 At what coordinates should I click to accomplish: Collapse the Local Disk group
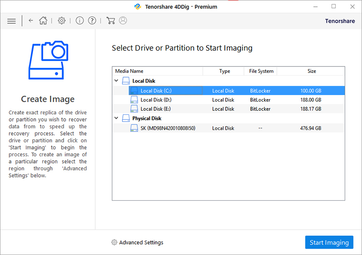[116, 80]
